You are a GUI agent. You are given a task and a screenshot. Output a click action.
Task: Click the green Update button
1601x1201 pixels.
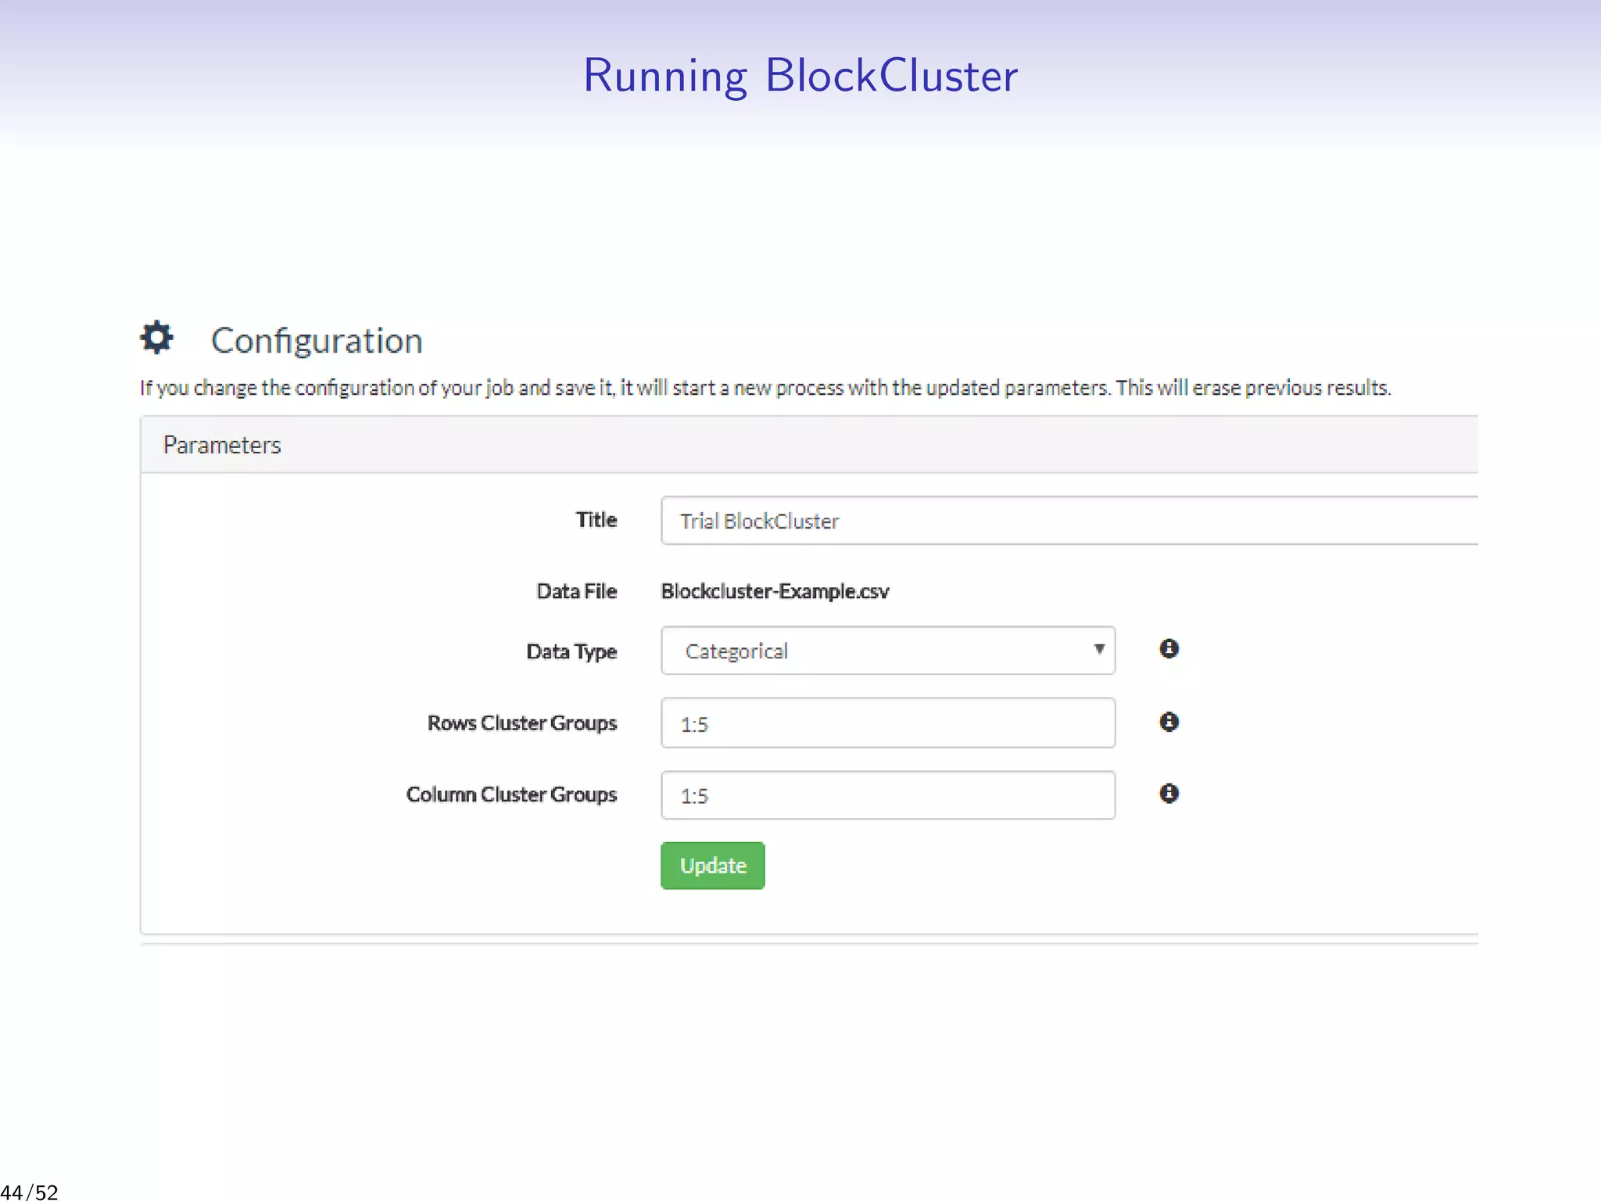(713, 866)
